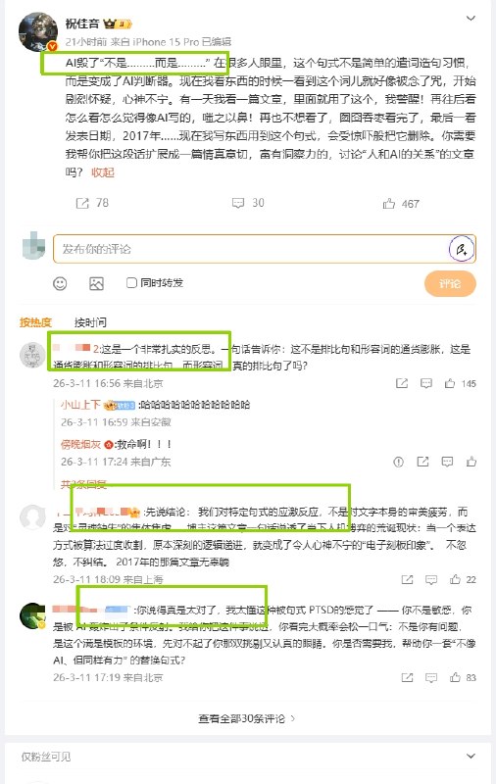Screen dimensions: 496x784
Task: Sort comments by 按热度
Action: pyautogui.click(x=35, y=322)
